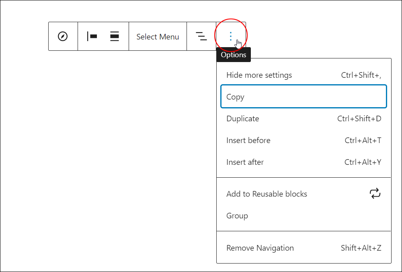Select Insert after
This screenshot has height=272, width=402.
tap(304, 162)
